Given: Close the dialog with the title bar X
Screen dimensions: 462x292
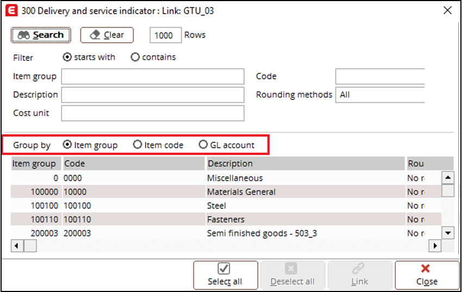Looking at the screenshot, I should tap(447, 11).
